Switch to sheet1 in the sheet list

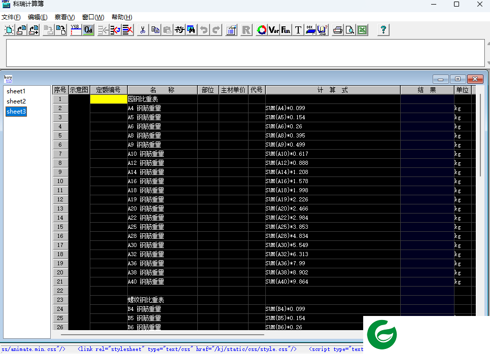pyautogui.click(x=16, y=91)
